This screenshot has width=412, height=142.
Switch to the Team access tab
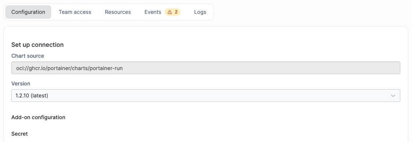75,12
